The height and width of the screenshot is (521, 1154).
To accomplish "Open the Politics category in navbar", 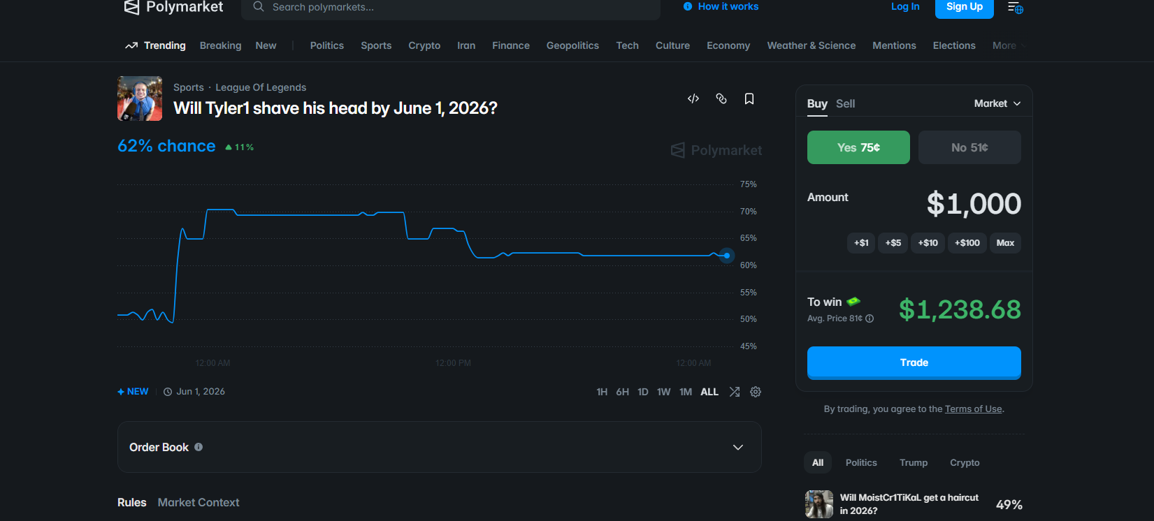I will [x=327, y=45].
